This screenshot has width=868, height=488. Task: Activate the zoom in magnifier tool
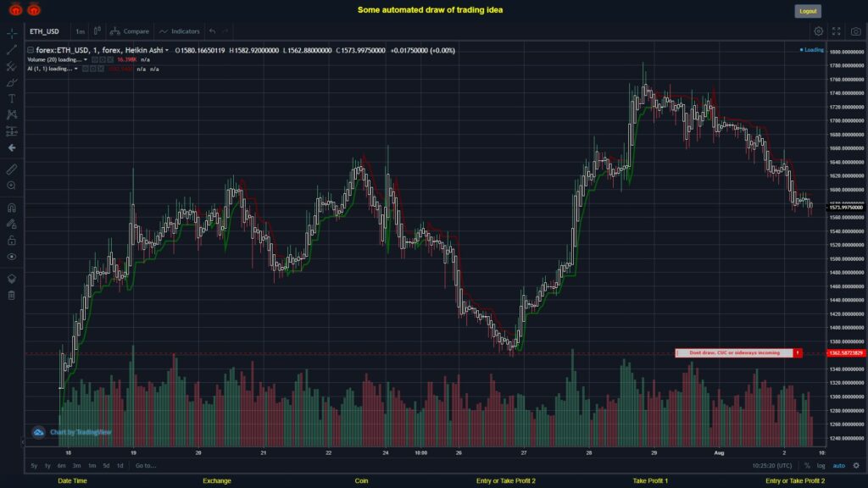pyautogui.click(x=12, y=186)
